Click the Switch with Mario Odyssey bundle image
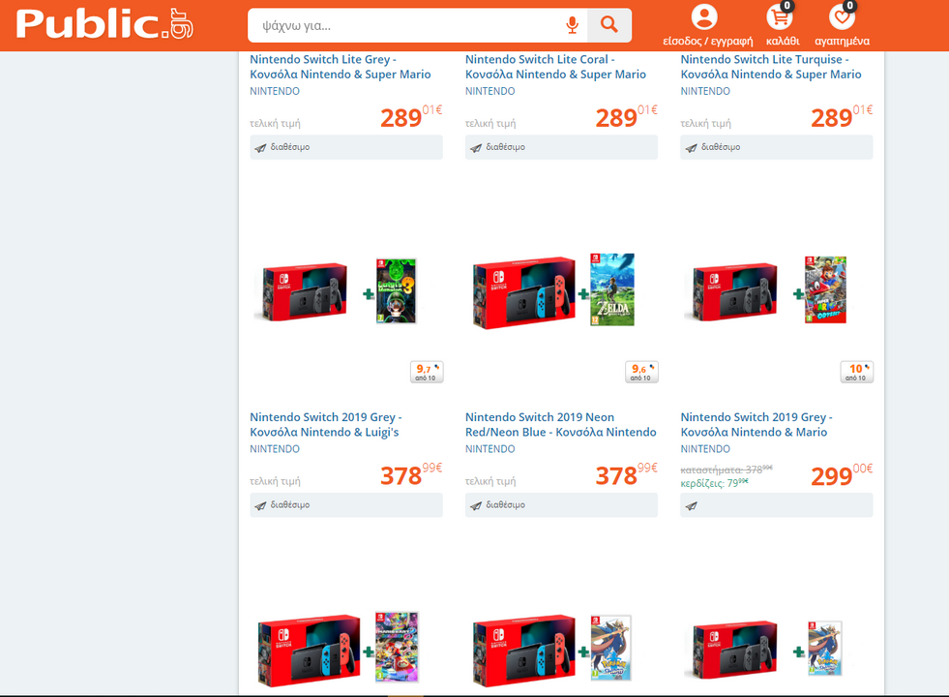Image resolution: width=949 pixels, height=697 pixels. point(765,290)
